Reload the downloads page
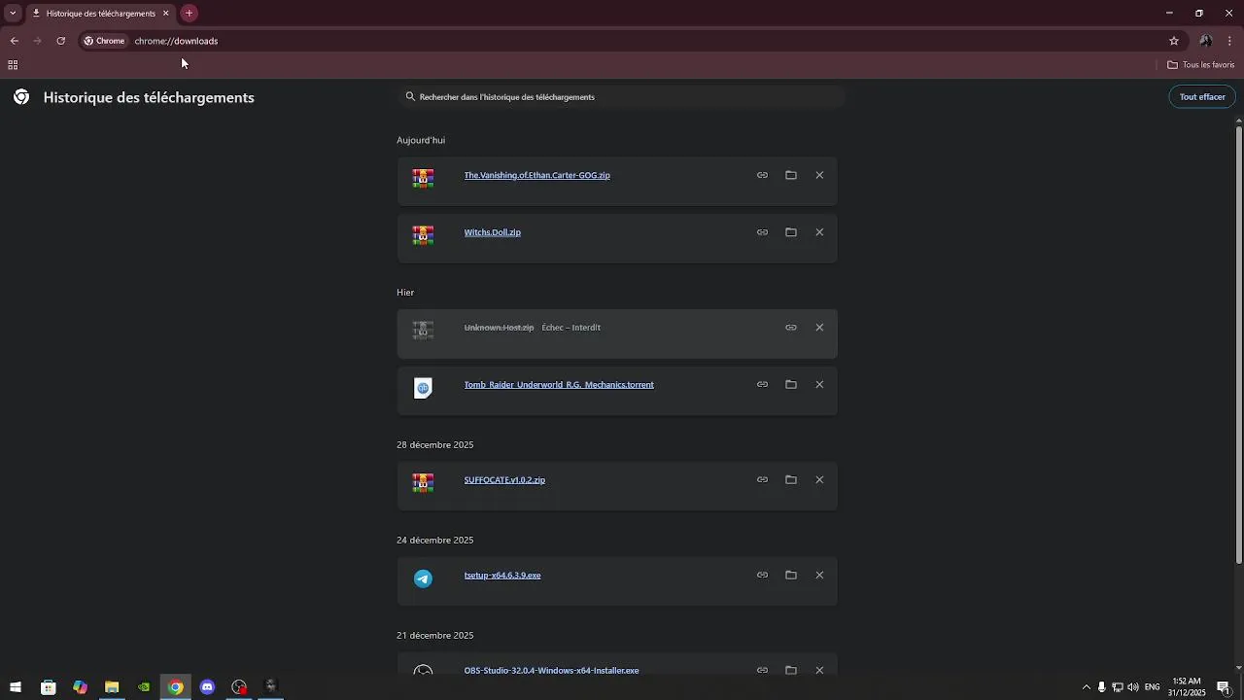 click(x=60, y=41)
